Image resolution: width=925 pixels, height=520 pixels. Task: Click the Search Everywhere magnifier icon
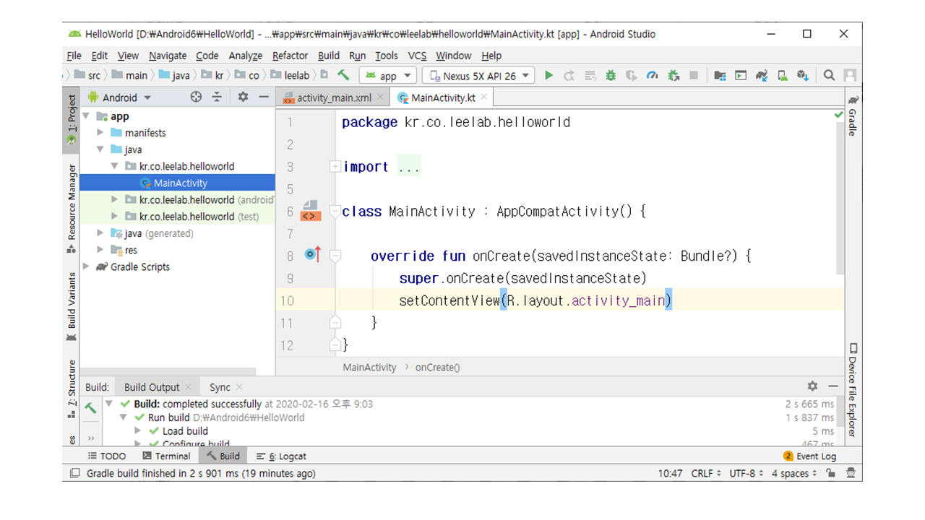click(x=829, y=75)
